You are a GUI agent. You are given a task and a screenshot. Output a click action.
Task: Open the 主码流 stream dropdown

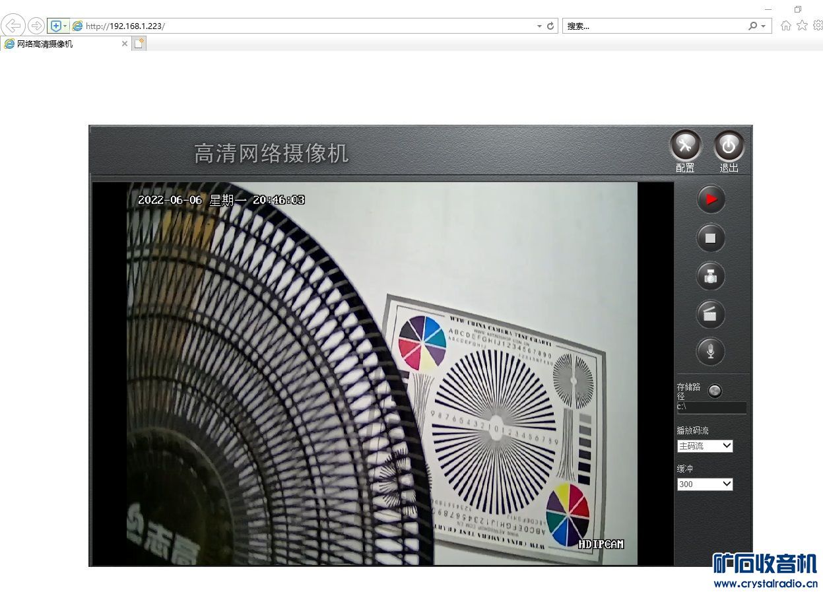705,446
